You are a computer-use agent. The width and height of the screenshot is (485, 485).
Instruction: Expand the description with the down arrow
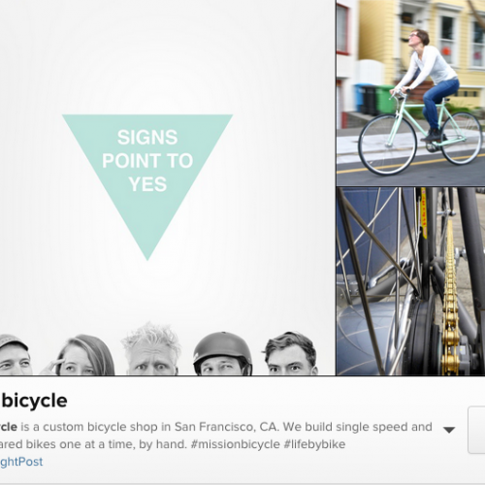tap(449, 430)
